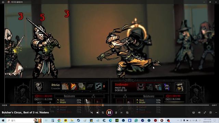Jump to the next track
Screen dimensions: 219x123
coord(122,112)
